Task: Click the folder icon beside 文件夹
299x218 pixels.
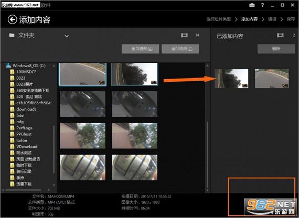Action: click(12, 35)
